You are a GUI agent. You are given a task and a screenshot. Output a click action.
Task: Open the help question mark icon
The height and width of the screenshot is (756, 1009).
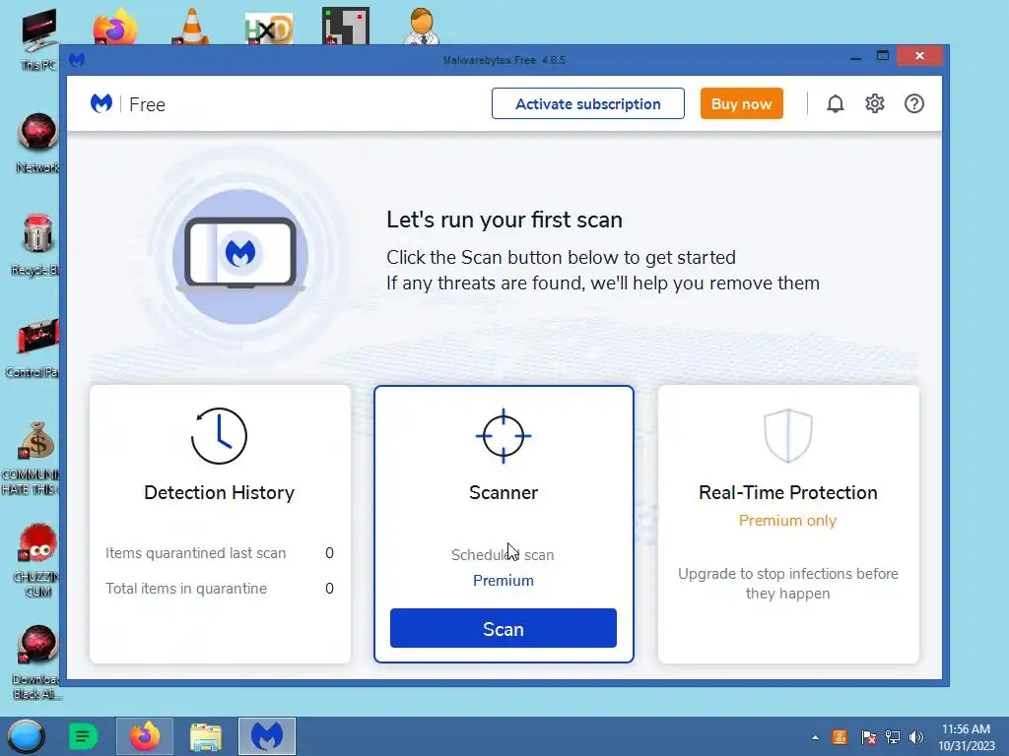913,103
